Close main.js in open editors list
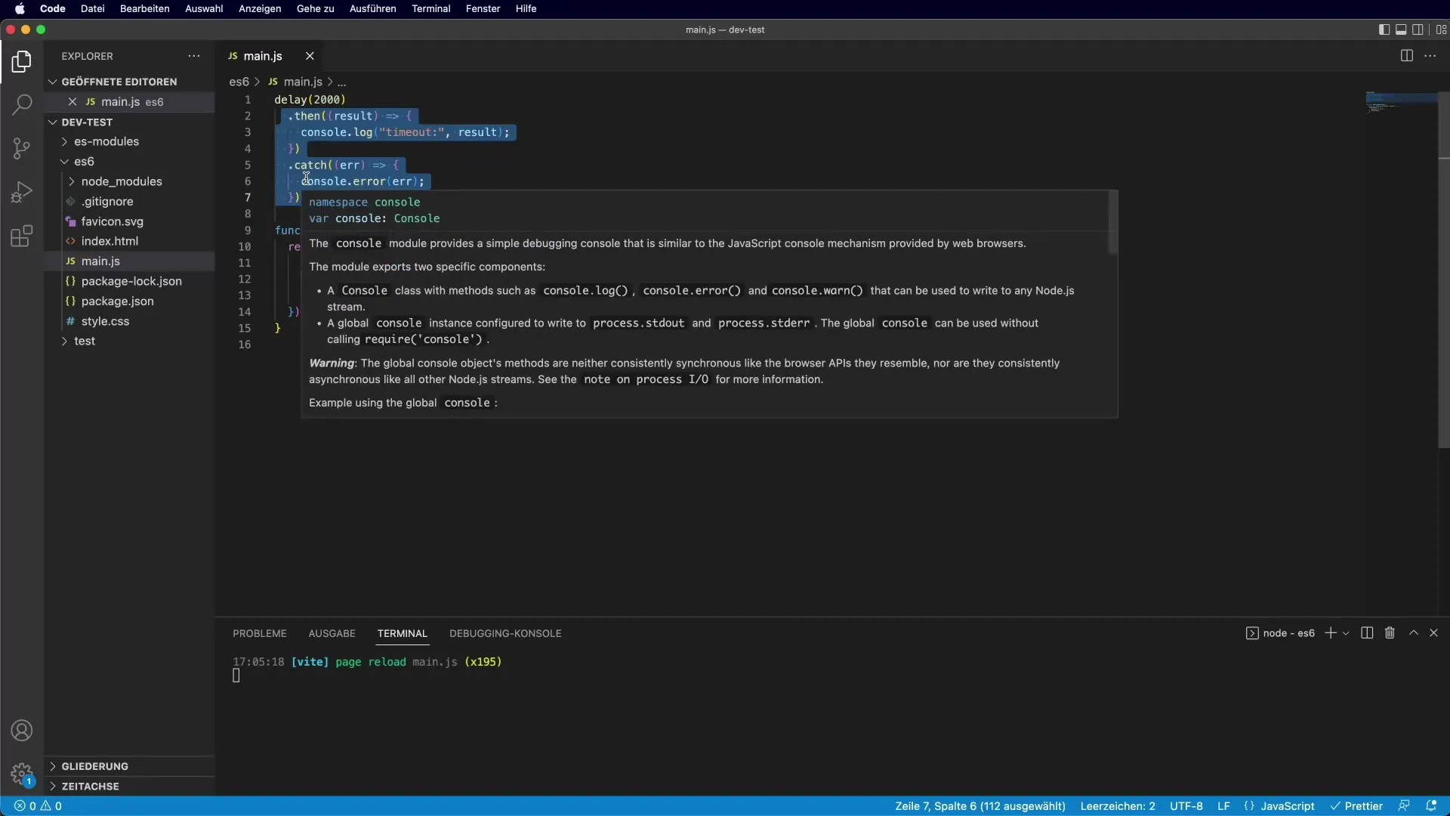Viewport: 1450px width, 816px height. tap(72, 101)
